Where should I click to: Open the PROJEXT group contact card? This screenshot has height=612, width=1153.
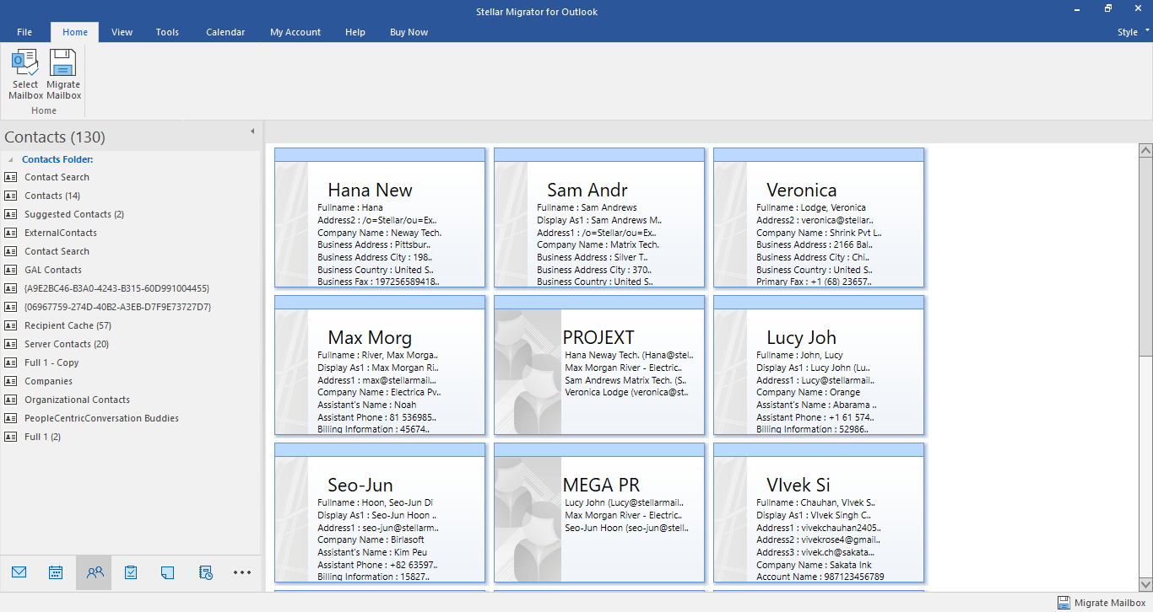pos(599,365)
